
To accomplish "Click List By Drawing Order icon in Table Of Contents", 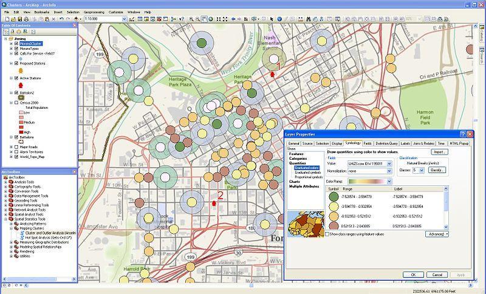I will point(5,32).
